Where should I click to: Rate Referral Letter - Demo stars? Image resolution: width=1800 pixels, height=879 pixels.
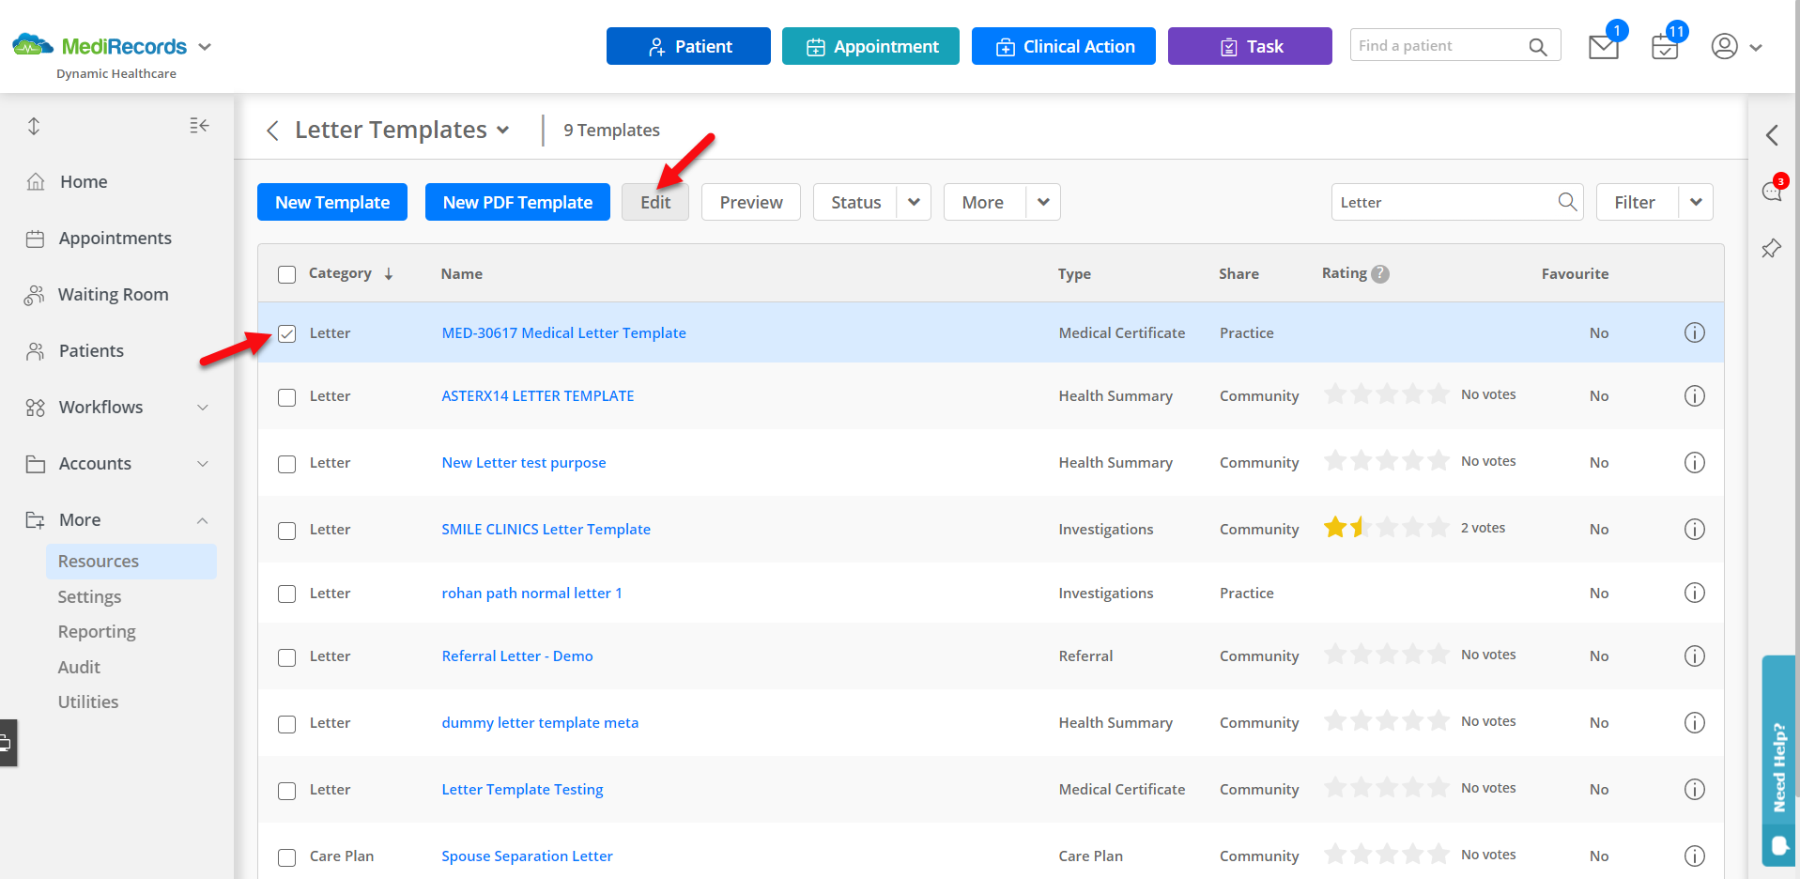click(x=1386, y=654)
